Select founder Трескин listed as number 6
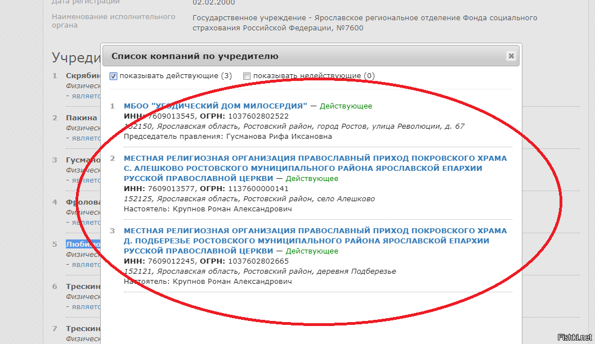Screen dimensions: 595x344 click(x=83, y=287)
